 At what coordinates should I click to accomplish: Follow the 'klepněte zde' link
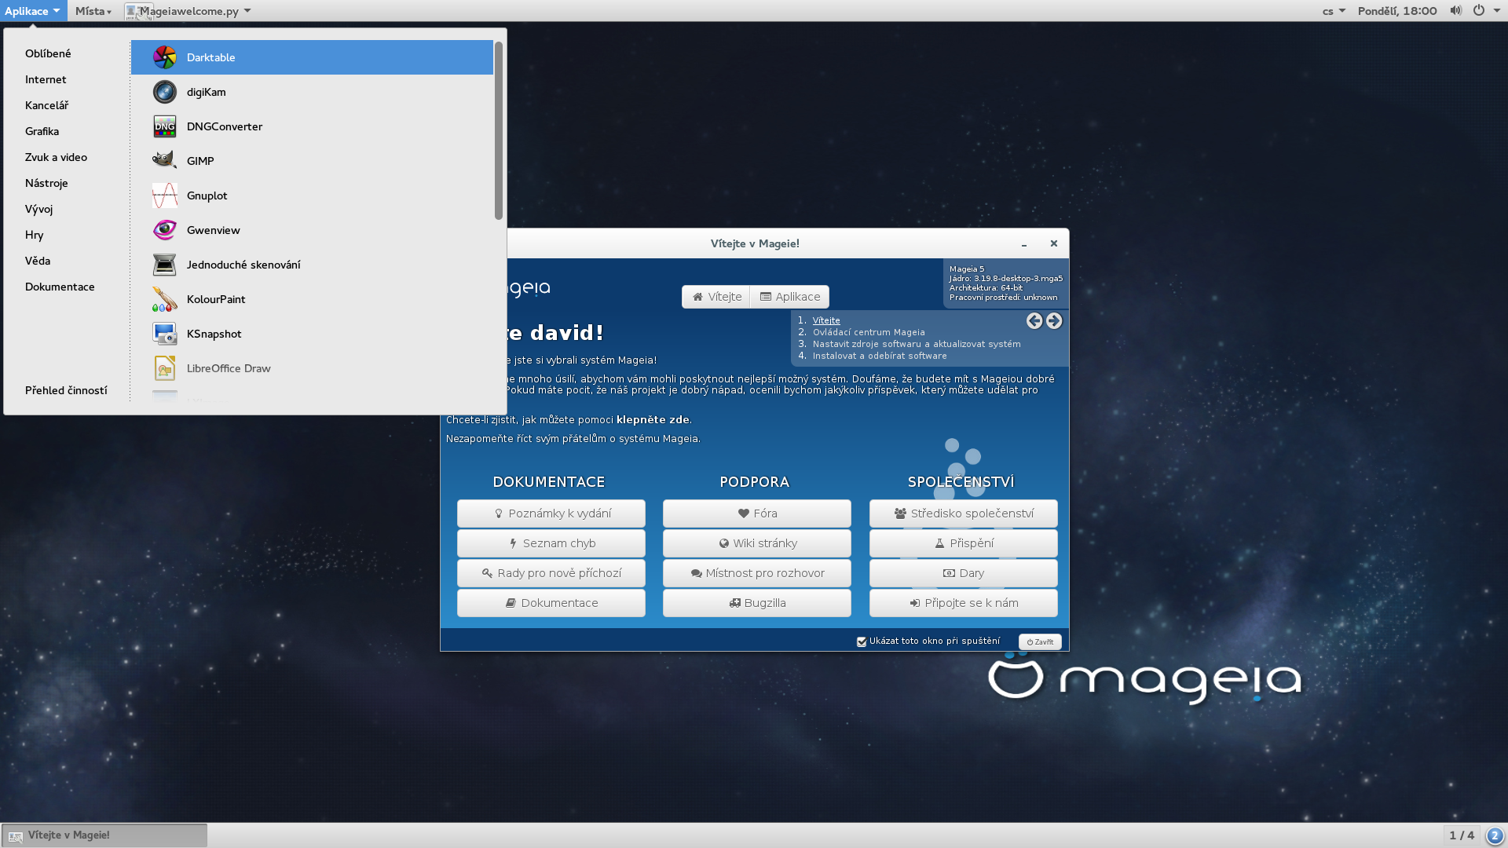click(653, 420)
